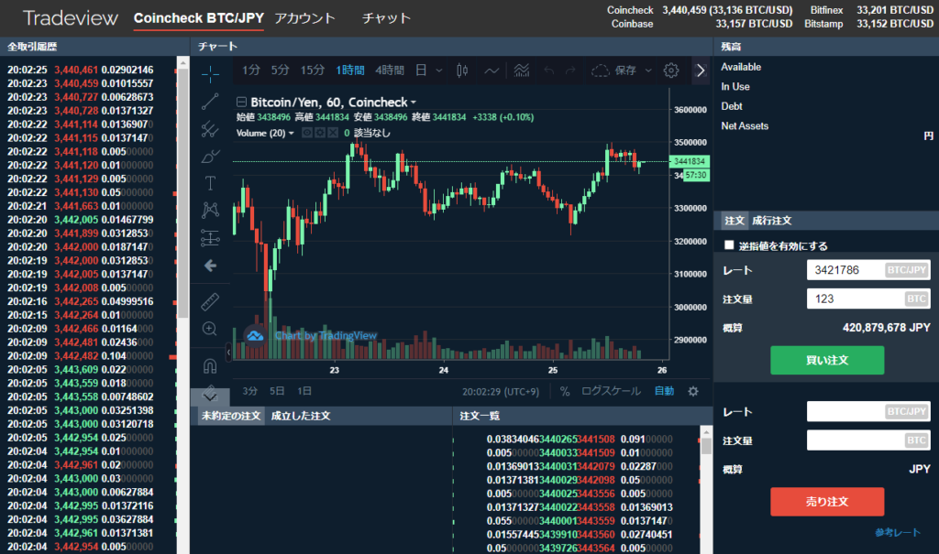The height and width of the screenshot is (554, 939).
Task: Click the green 買い注文 buy button
Action: pyautogui.click(x=827, y=360)
